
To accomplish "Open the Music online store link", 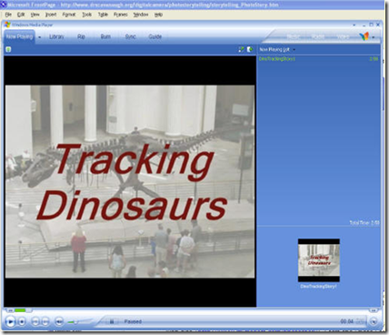I will pyautogui.click(x=293, y=36).
